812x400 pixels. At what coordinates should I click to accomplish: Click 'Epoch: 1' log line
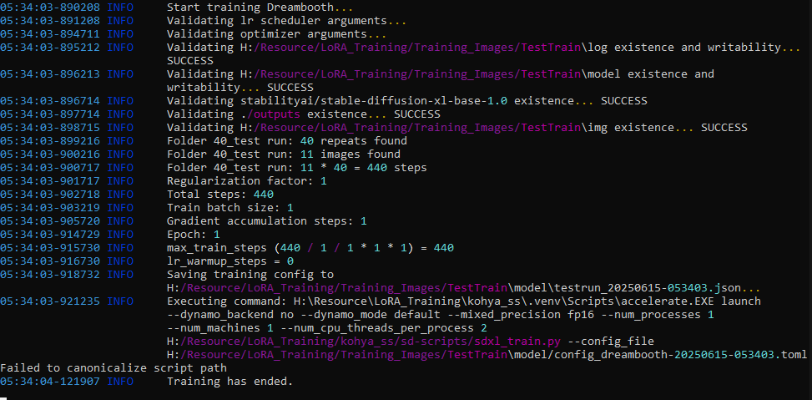(x=193, y=234)
